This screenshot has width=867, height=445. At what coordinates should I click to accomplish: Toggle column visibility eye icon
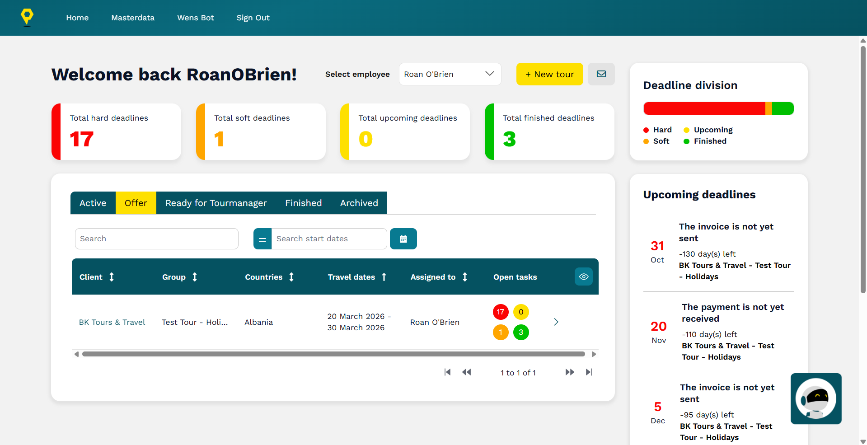[x=584, y=276]
